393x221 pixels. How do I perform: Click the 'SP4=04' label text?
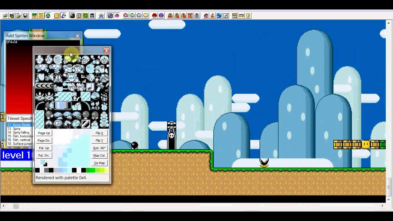(x=12, y=42)
